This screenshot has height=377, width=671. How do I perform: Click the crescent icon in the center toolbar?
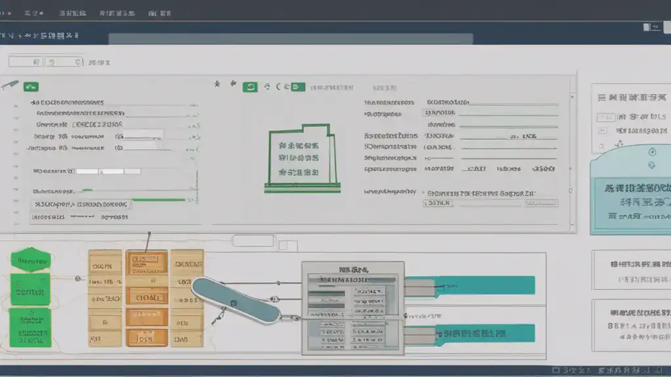pyautogui.click(x=278, y=87)
